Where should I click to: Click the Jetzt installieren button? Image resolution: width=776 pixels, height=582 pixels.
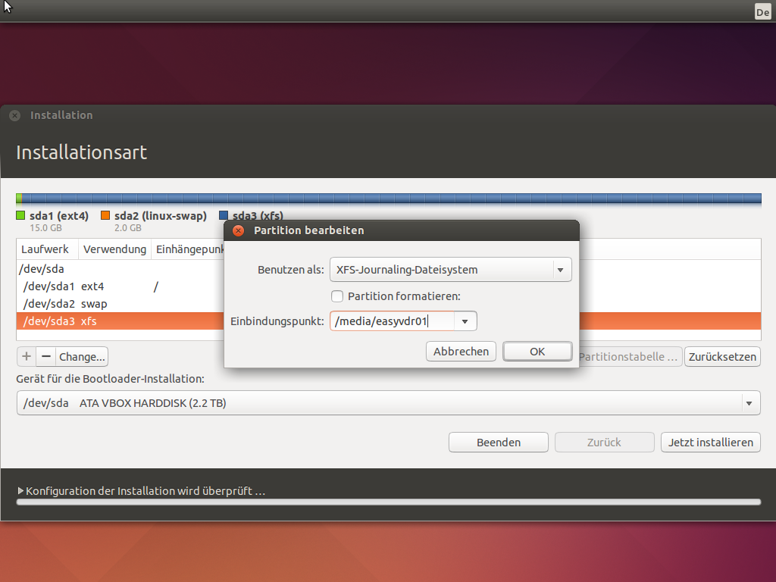[711, 443]
